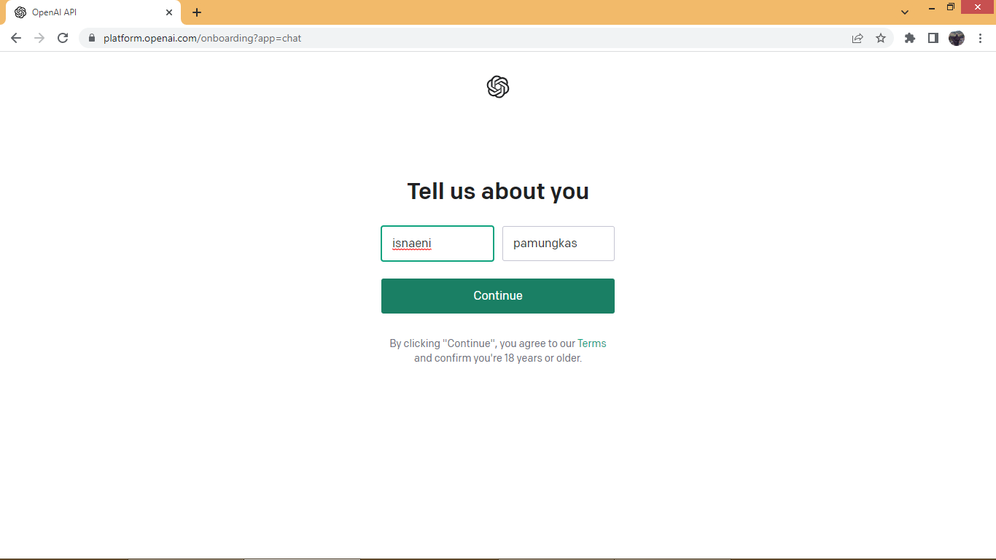Click the 'Tell us about you' heading

(498, 191)
